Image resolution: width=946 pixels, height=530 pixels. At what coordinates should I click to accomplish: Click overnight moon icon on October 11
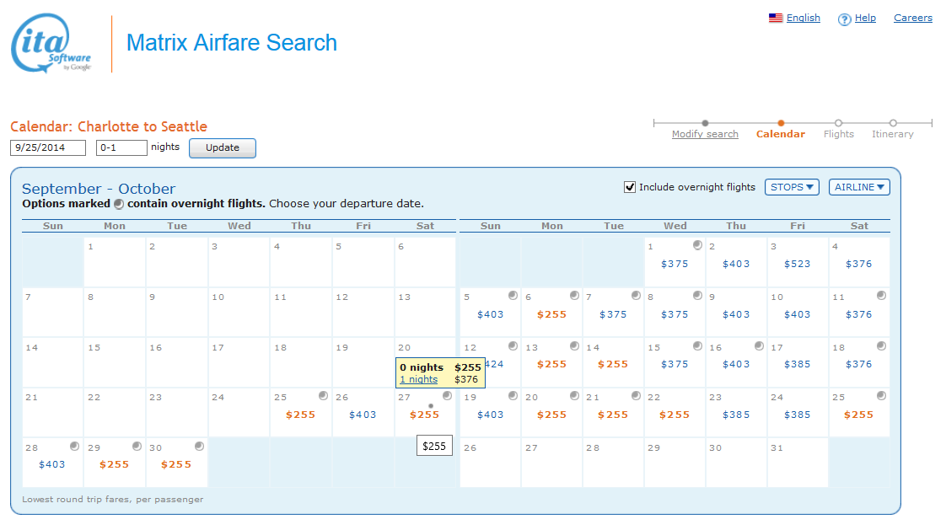pos(881,296)
